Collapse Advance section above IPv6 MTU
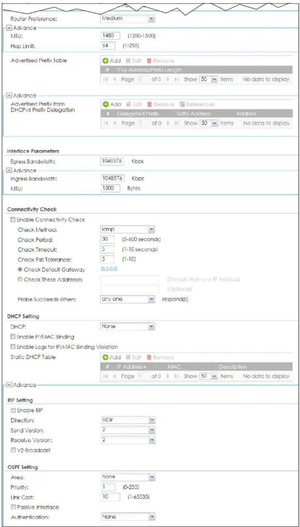The image size is (300, 527). 9,28
